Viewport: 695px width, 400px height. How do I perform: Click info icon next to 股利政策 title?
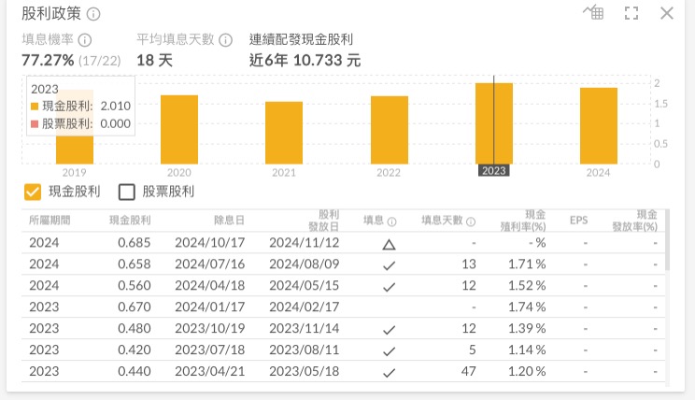(x=93, y=14)
